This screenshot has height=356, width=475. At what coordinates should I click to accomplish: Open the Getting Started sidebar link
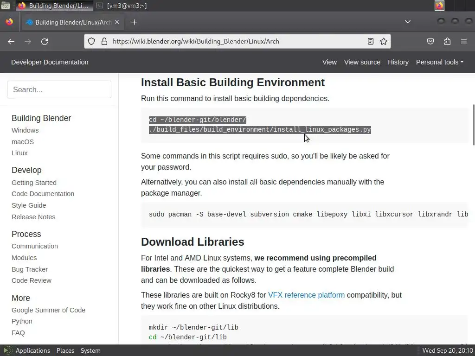(x=34, y=183)
